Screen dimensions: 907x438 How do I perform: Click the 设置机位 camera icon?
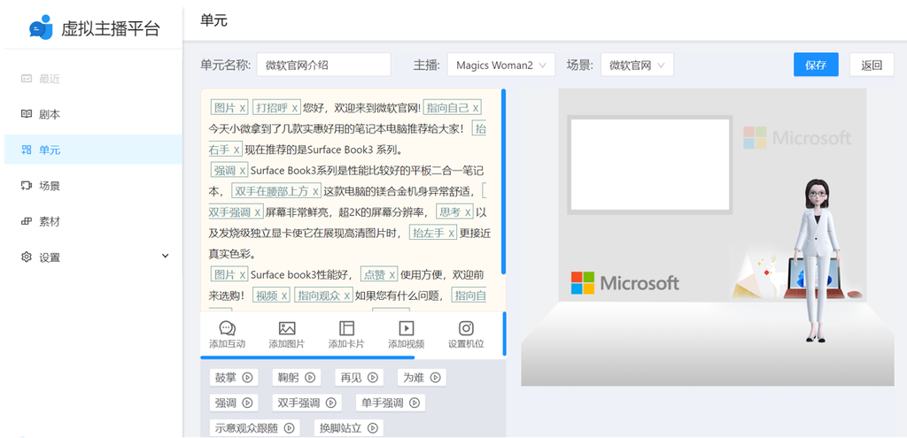(466, 328)
